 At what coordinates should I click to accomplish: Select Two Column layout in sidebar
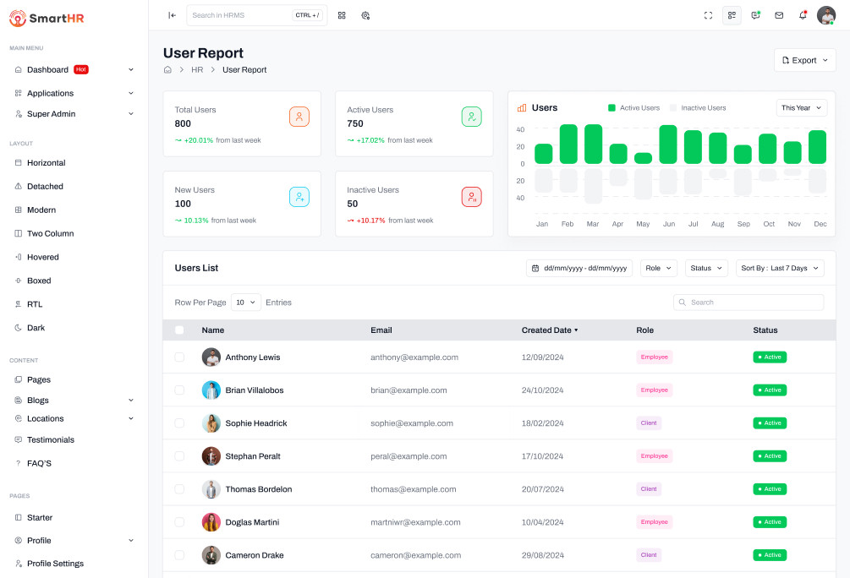[x=50, y=234]
